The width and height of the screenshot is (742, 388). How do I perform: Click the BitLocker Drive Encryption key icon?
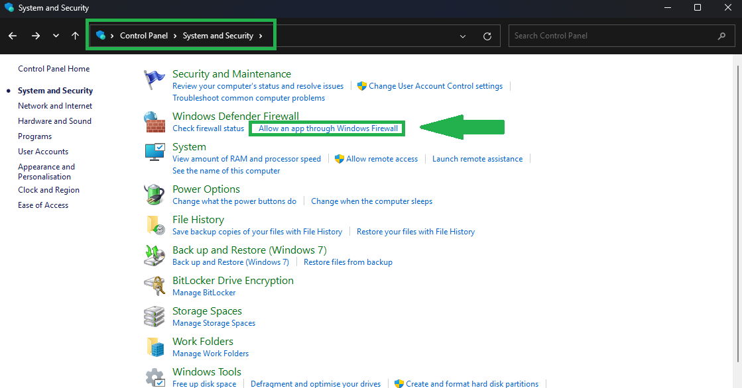click(x=155, y=286)
